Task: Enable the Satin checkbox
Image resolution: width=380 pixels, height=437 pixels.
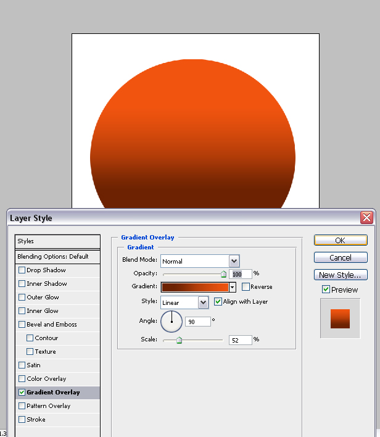Action: (22, 365)
